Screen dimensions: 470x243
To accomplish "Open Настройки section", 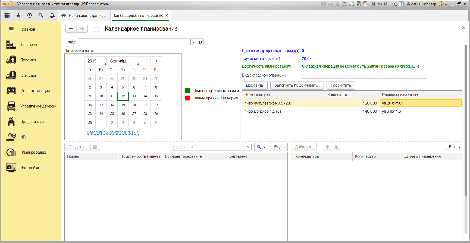I will coord(31,168).
